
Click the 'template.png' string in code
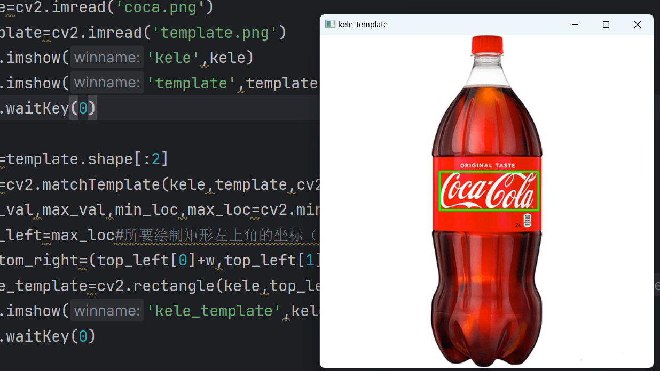pyautogui.click(x=214, y=33)
